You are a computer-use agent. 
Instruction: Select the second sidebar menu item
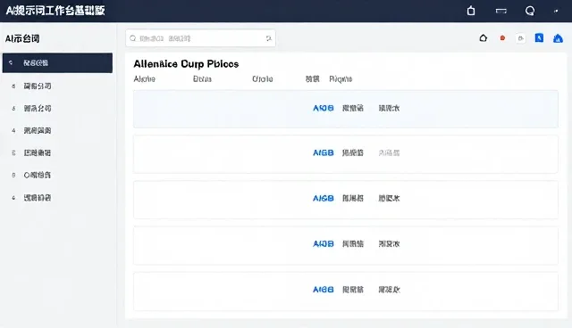57,86
